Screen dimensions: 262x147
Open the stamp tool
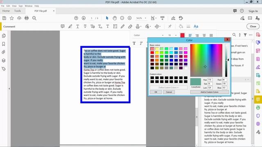pyautogui.click(x=138, y=26)
